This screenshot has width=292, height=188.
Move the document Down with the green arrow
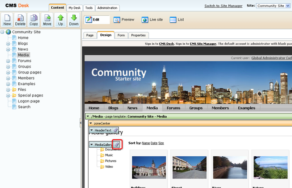(x=74, y=20)
